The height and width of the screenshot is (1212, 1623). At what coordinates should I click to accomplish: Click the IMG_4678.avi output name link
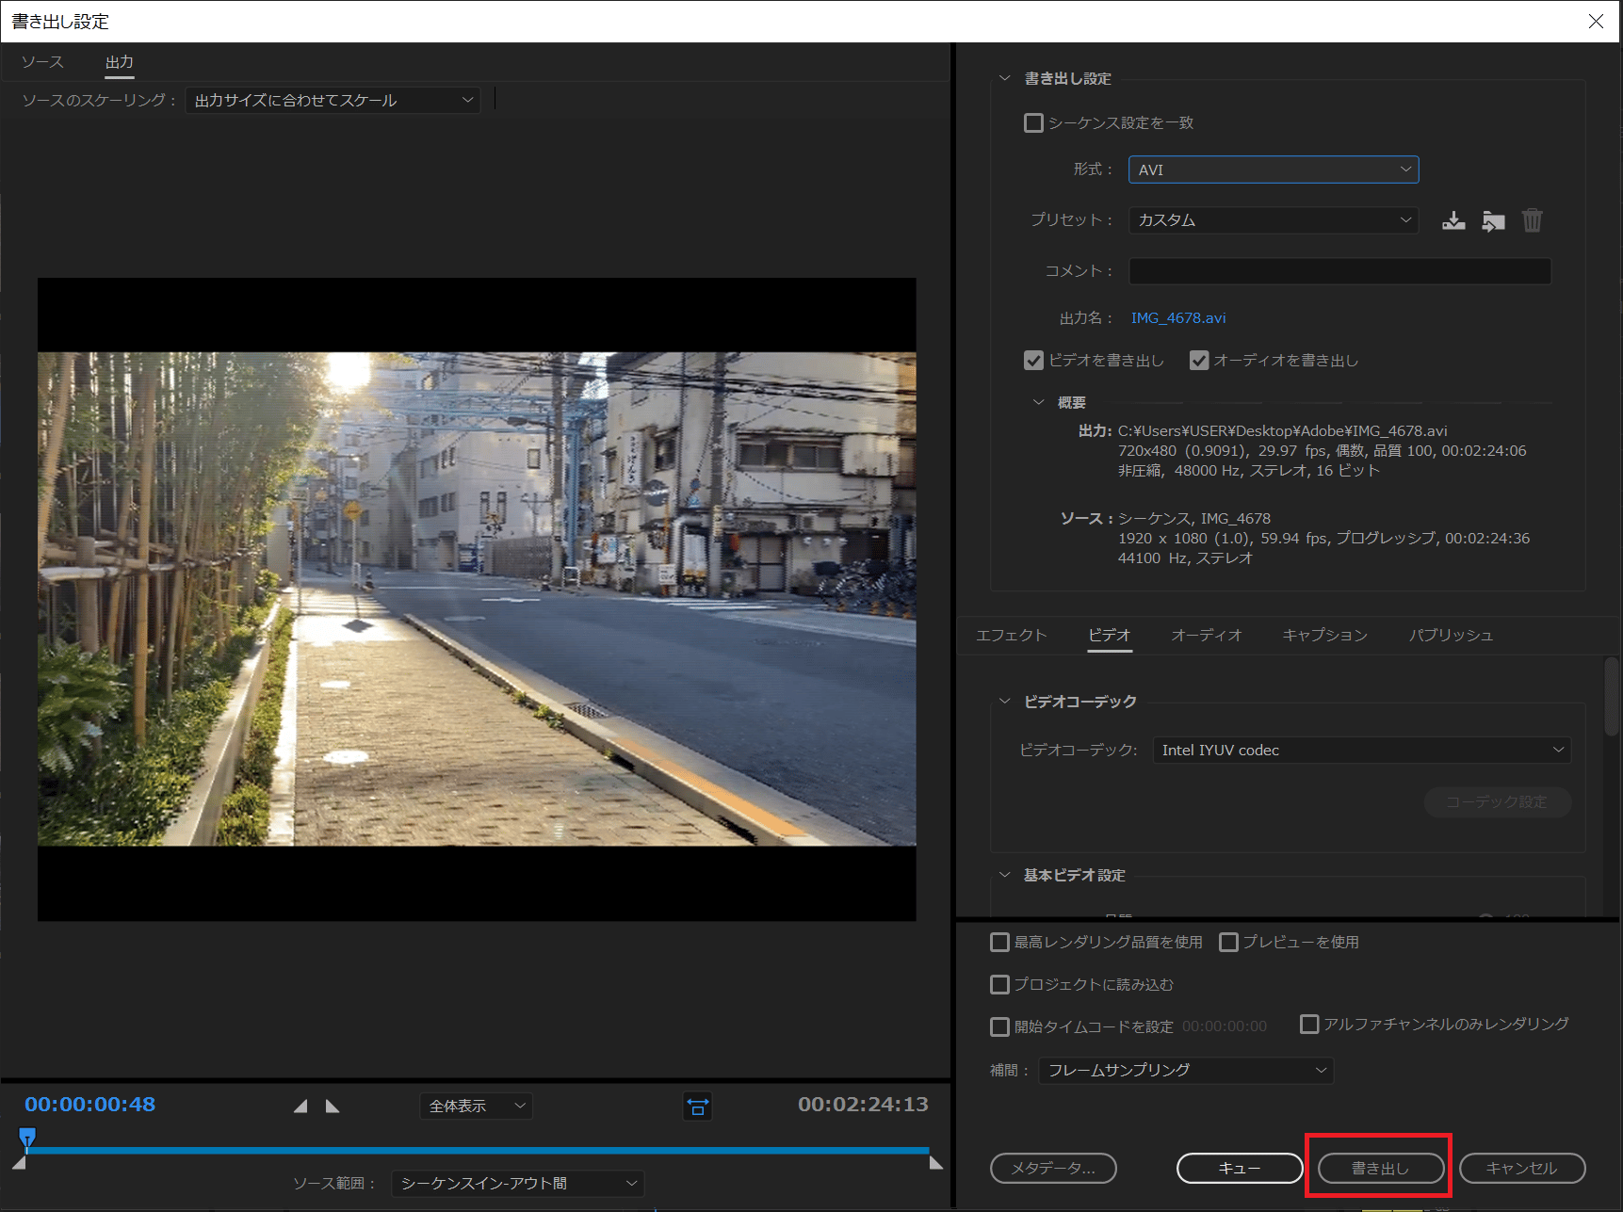pyautogui.click(x=1178, y=318)
